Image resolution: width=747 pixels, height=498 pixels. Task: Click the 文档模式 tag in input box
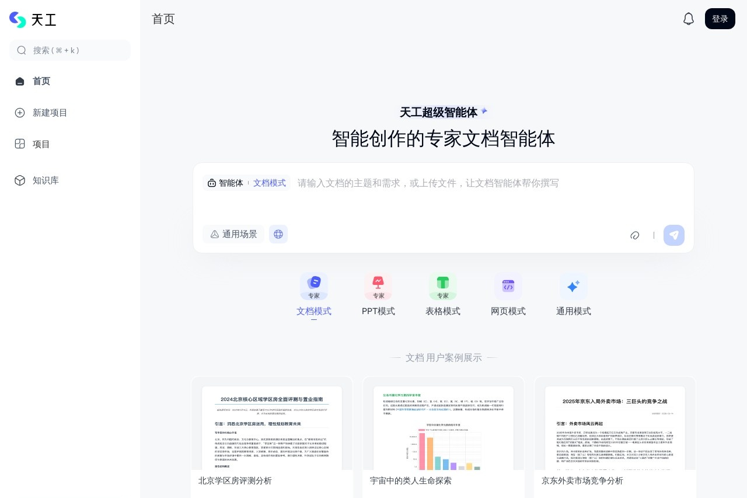click(x=270, y=183)
